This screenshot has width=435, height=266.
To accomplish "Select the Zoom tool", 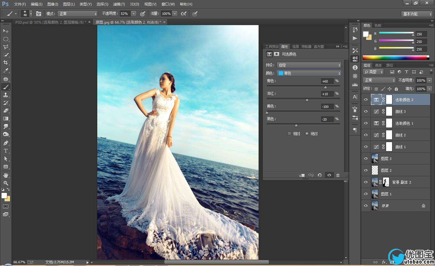I will pos(5,183).
